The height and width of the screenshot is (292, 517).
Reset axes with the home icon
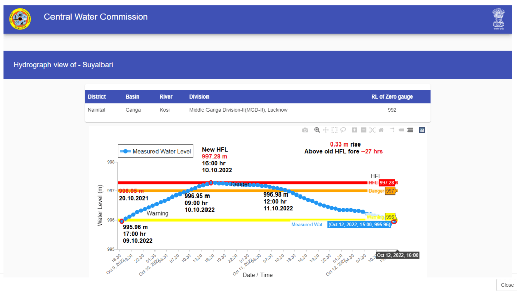point(381,130)
